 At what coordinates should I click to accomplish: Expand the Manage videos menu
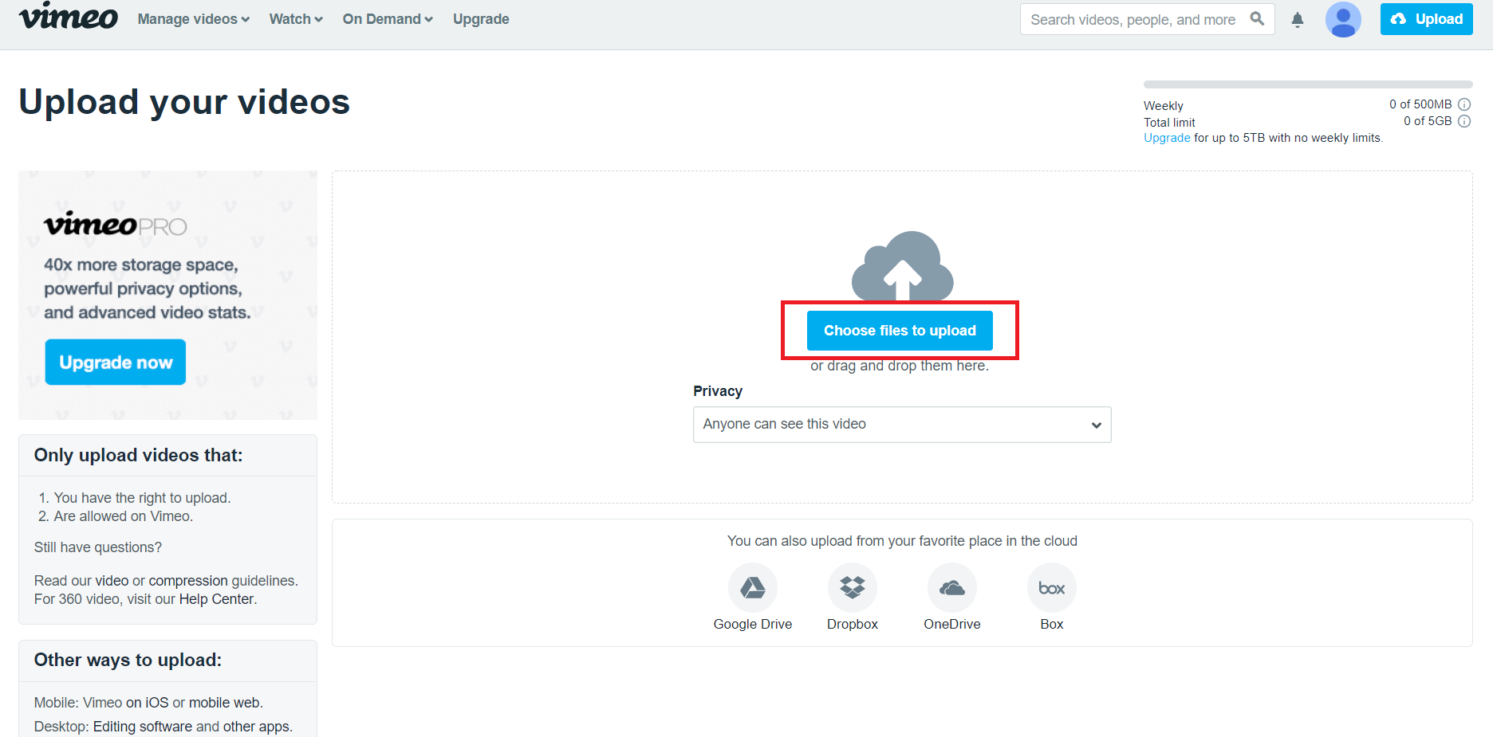pos(193,19)
